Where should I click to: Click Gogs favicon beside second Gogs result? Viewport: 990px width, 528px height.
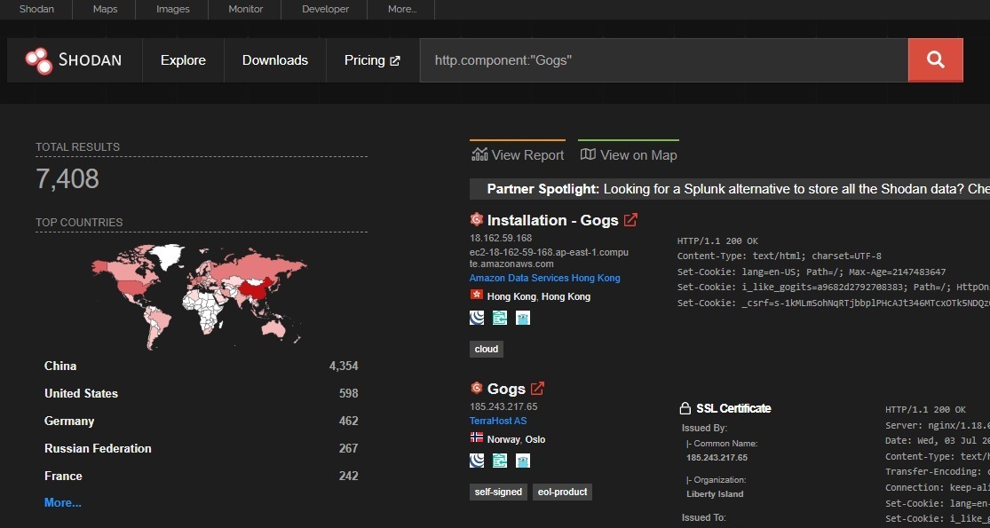pyautogui.click(x=476, y=388)
